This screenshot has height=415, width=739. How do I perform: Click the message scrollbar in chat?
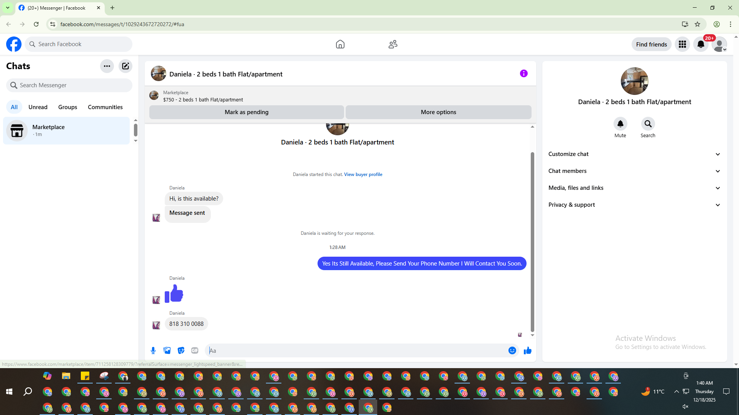[532, 242]
